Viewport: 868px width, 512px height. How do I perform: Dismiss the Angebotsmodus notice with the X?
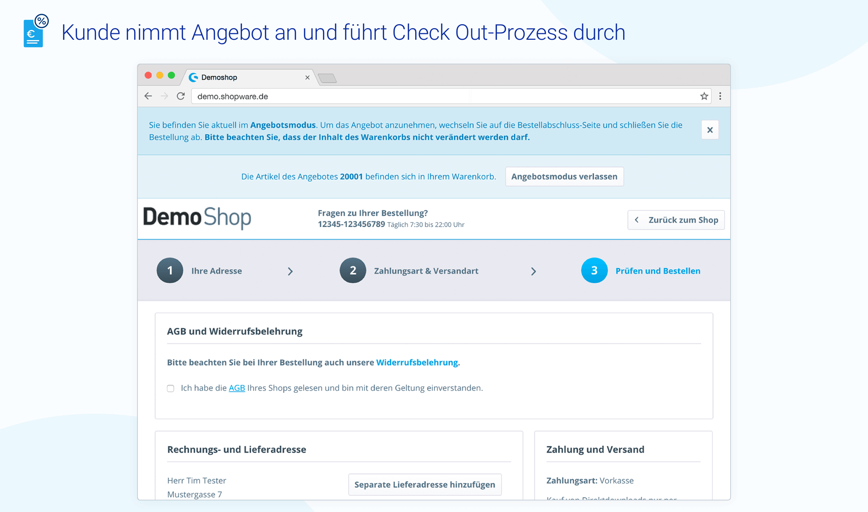coord(710,130)
